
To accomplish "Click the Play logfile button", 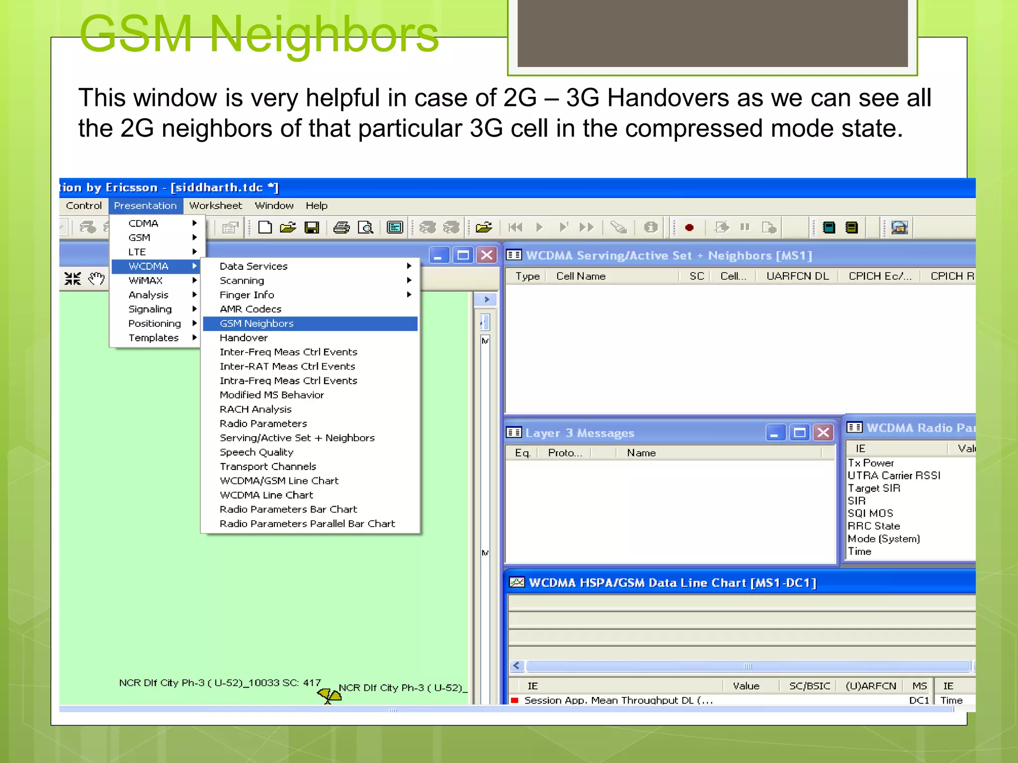I will (540, 228).
